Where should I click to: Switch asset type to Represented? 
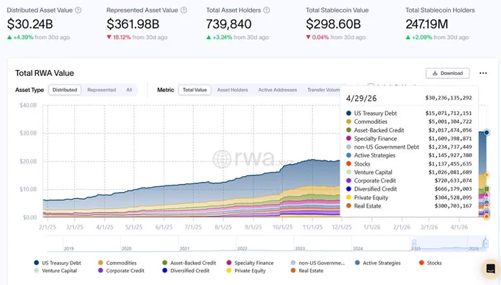102,90
